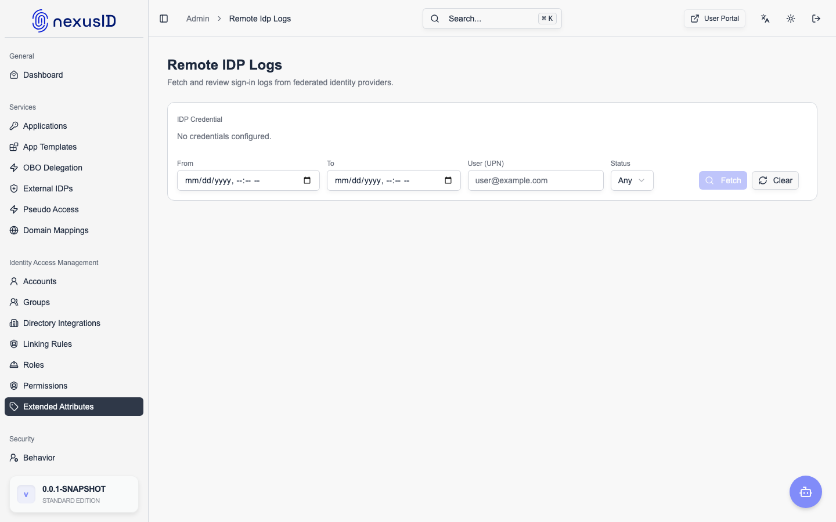Click the User (UPN) email field
The height and width of the screenshot is (522, 836).
[535, 180]
